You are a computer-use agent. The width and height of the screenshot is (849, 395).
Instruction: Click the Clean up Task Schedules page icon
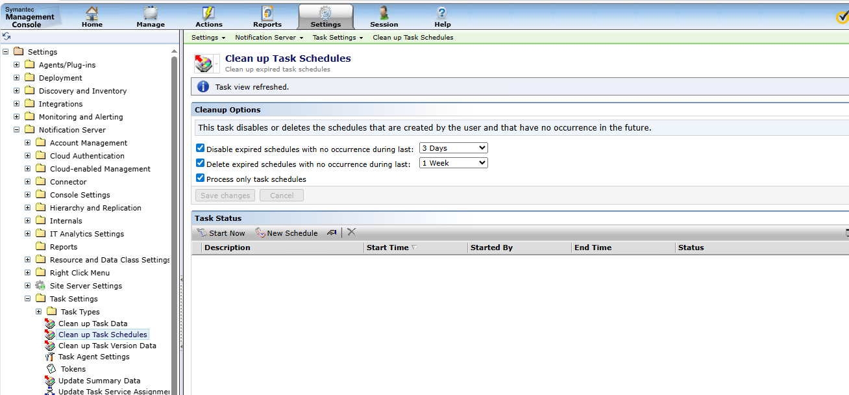[203, 63]
